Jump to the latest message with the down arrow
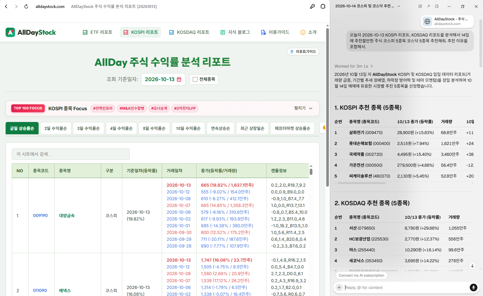The height and width of the screenshot is (296, 483). coord(472,266)
